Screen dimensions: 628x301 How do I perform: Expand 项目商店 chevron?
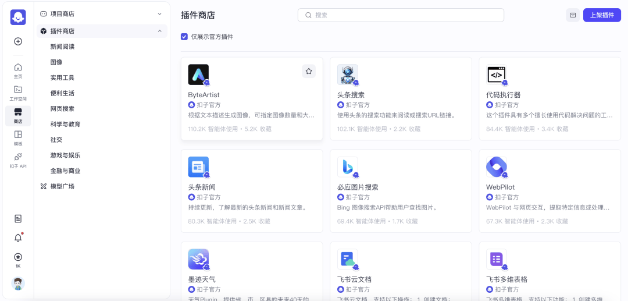[159, 14]
